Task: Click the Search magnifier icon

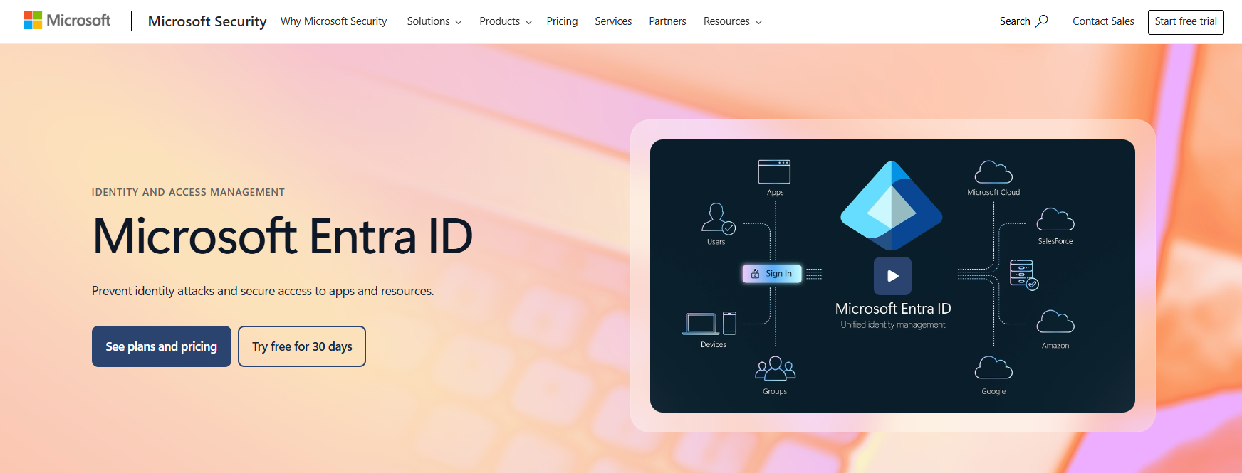Action: click(x=1042, y=21)
